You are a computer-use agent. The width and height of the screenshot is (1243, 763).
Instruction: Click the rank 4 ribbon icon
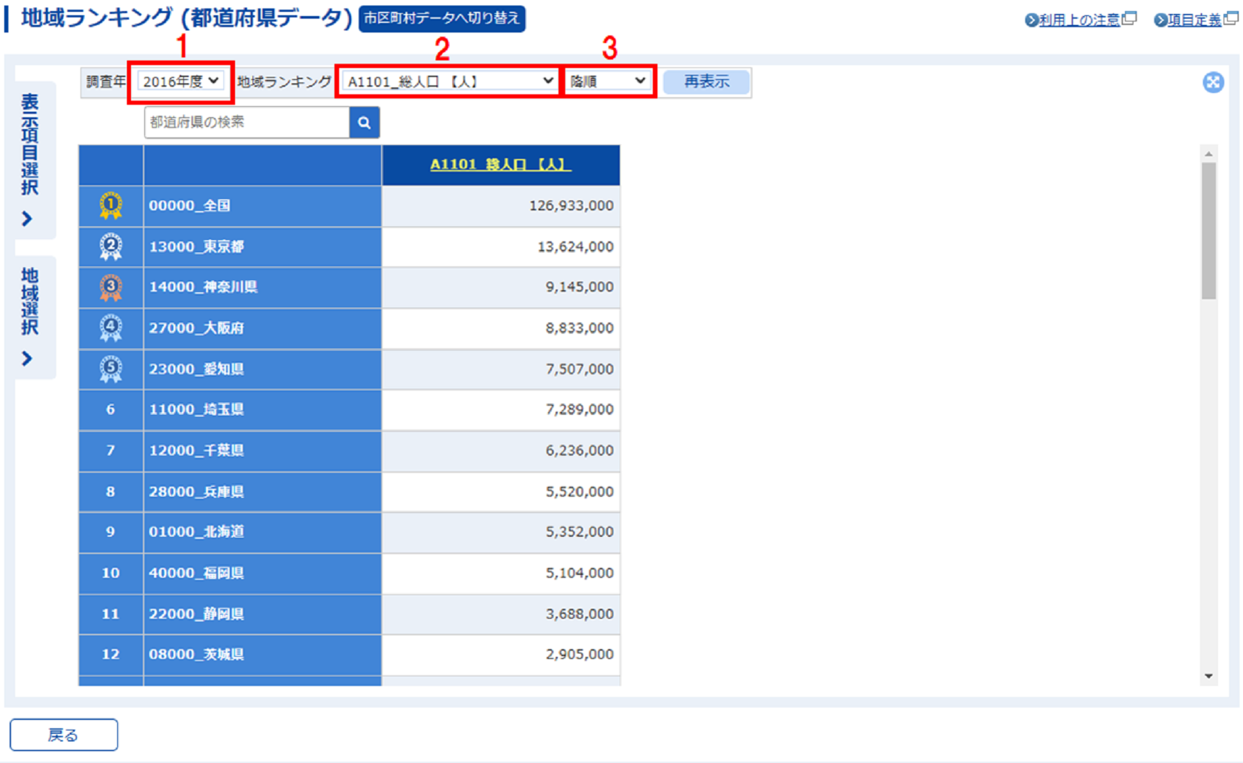pos(110,328)
